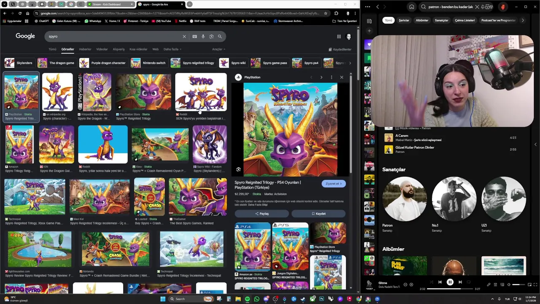Open the Haberler tab in Google results
540x304 pixels.
coord(85,49)
